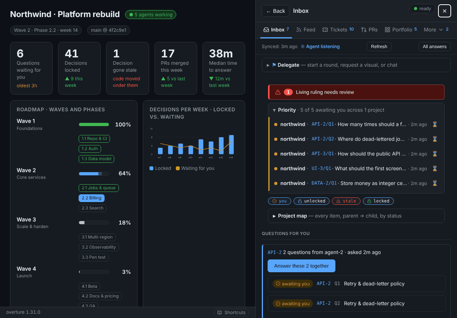Open the Portfolio tab

pyautogui.click(x=401, y=30)
